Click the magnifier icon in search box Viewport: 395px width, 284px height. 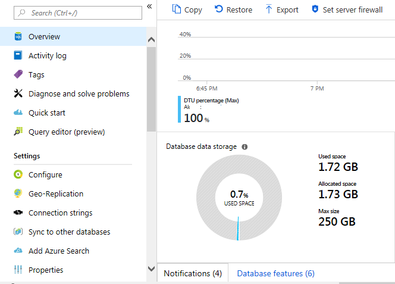click(22, 13)
